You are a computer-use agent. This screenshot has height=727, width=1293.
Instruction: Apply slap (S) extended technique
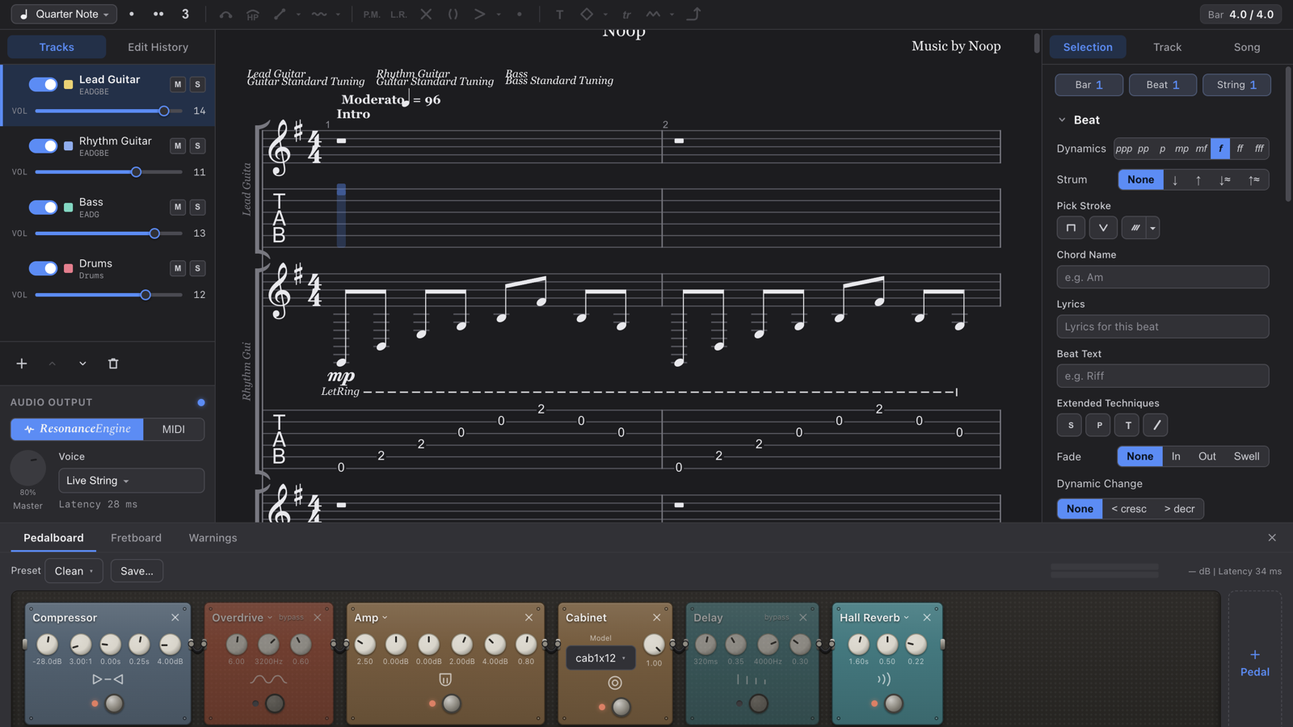(x=1070, y=425)
